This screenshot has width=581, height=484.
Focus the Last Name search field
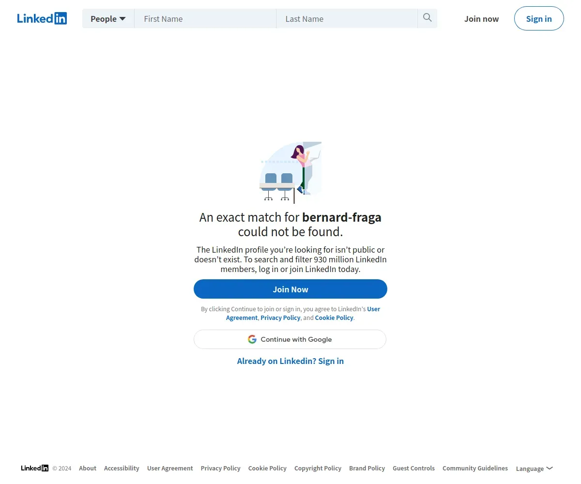[347, 18]
